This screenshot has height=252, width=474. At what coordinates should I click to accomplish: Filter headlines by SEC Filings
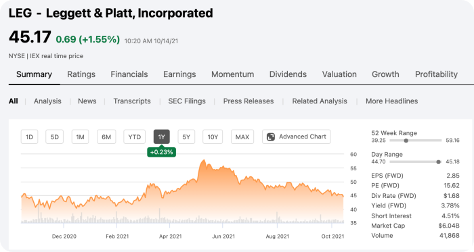[x=187, y=101]
